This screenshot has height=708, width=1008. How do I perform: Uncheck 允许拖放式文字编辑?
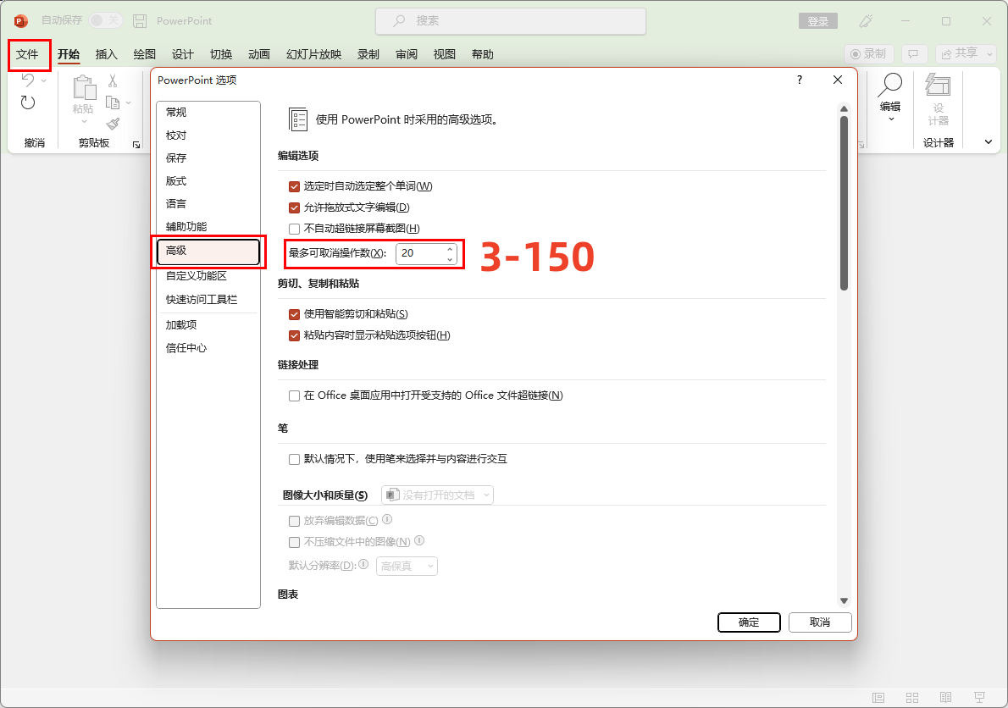[x=295, y=207]
